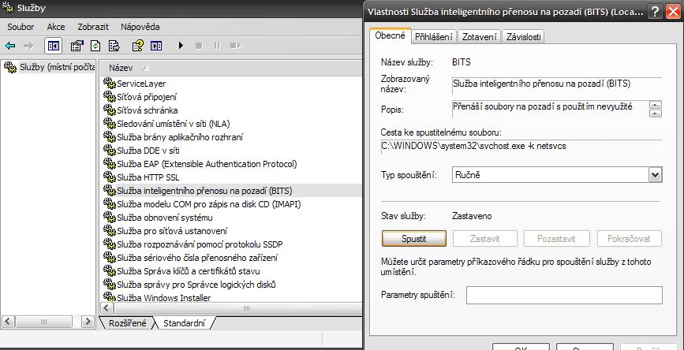684x350 pixels.
Task: Focus the Parametry spuštění input field
Action: click(564, 295)
